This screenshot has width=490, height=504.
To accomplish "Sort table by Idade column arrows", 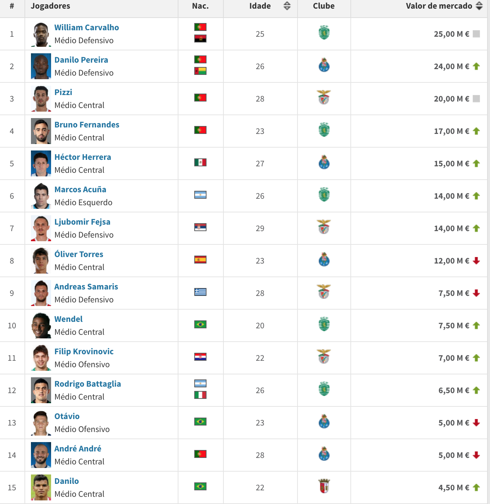I will (x=287, y=6).
